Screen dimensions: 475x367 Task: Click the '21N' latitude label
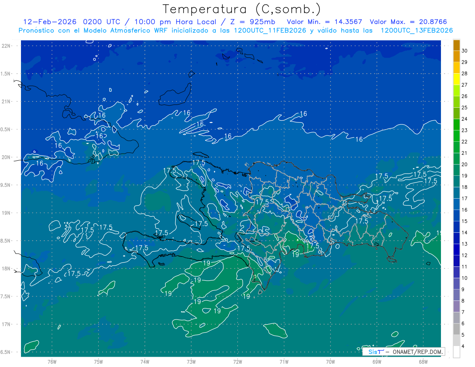6,102
